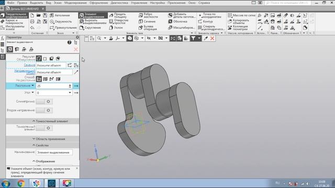Click the new document icon
The width and height of the screenshot is (335, 188).
coord(32,15)
